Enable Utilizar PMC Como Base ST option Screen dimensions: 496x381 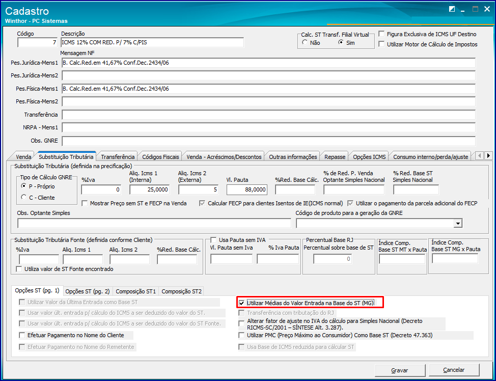(x=242, y=335)
